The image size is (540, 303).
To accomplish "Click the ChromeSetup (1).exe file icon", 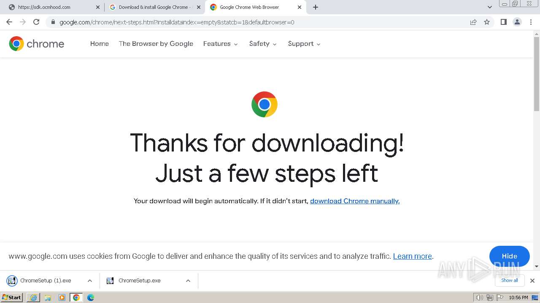I will 12,281.
